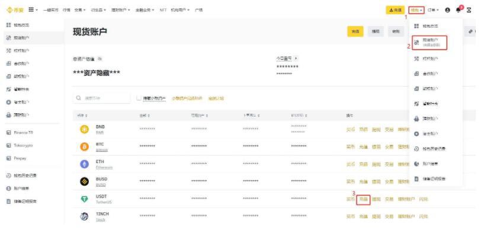Open NFT in the top navigation

tap(163, 10)
